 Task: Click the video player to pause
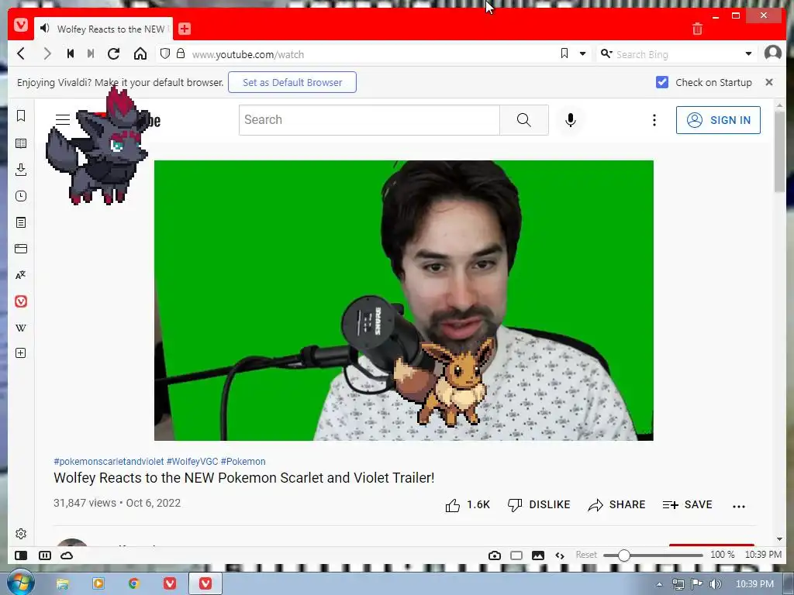point(403,301)
